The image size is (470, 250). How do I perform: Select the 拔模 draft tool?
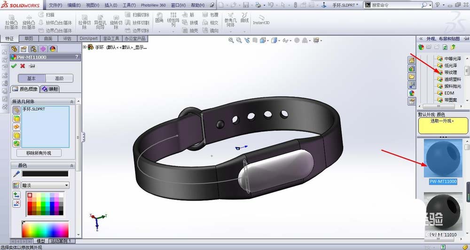(190, 23)
